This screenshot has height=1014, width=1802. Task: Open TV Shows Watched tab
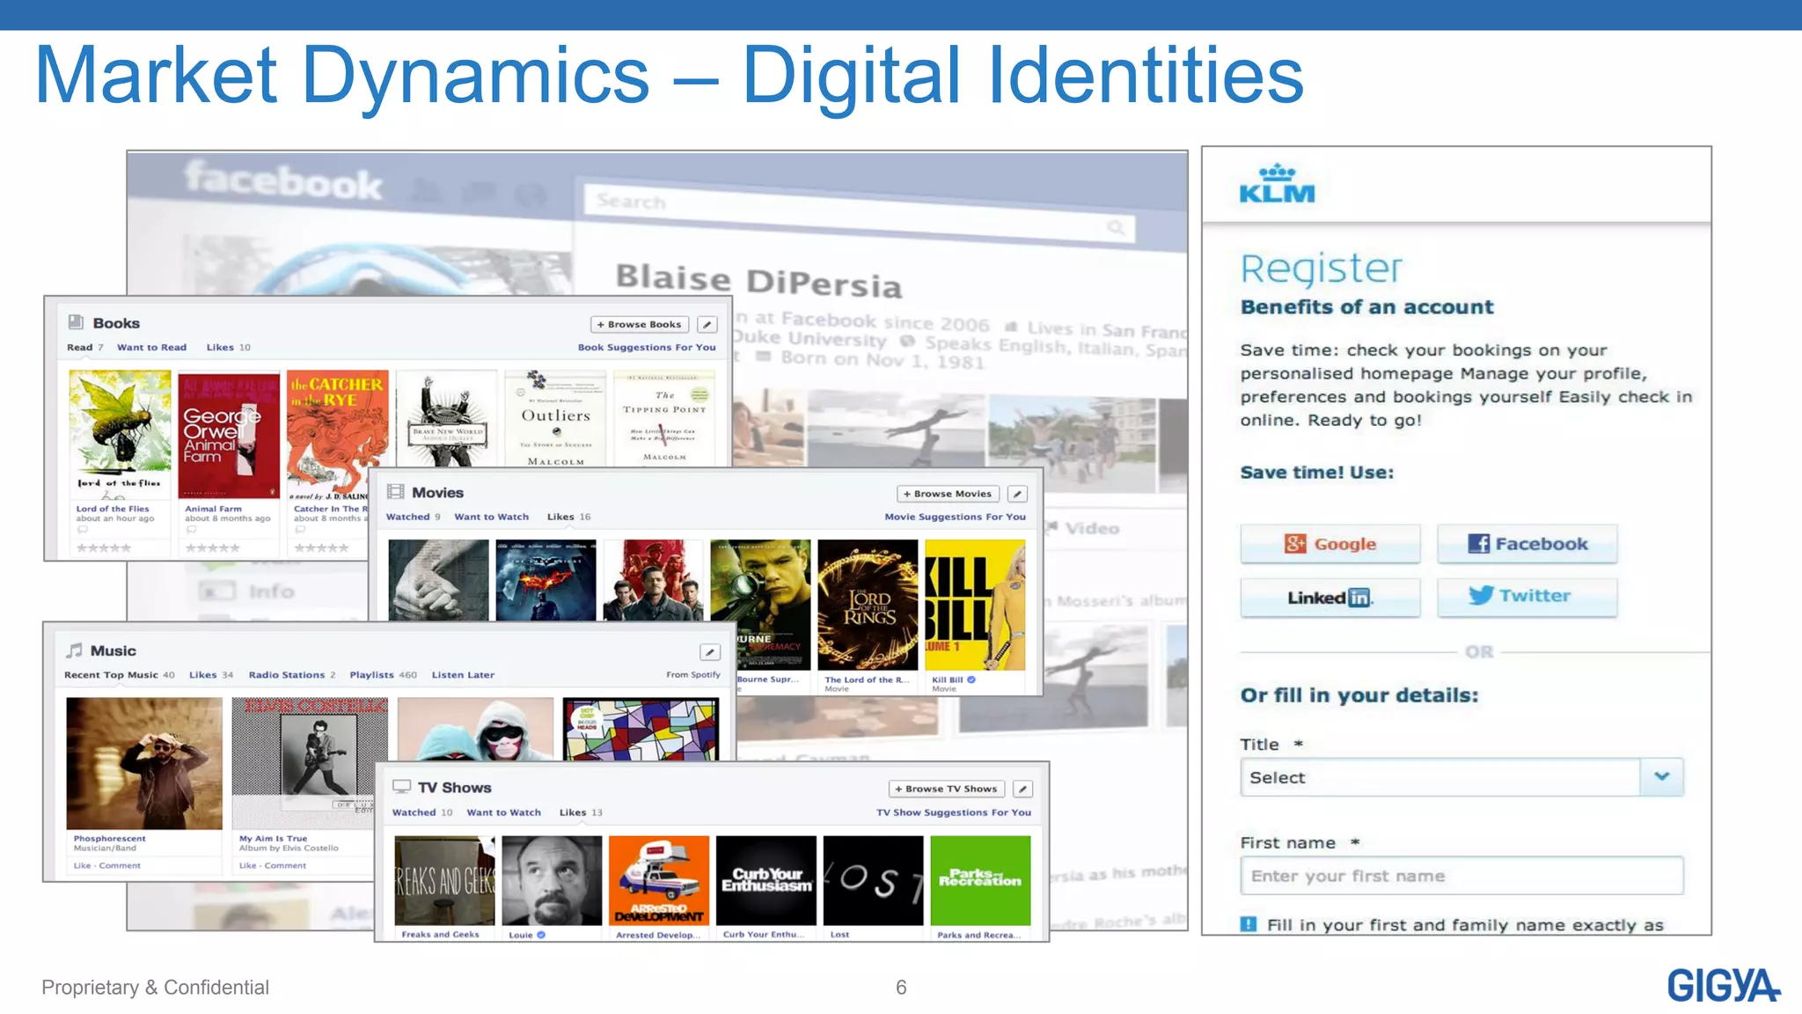pos(421,812)
